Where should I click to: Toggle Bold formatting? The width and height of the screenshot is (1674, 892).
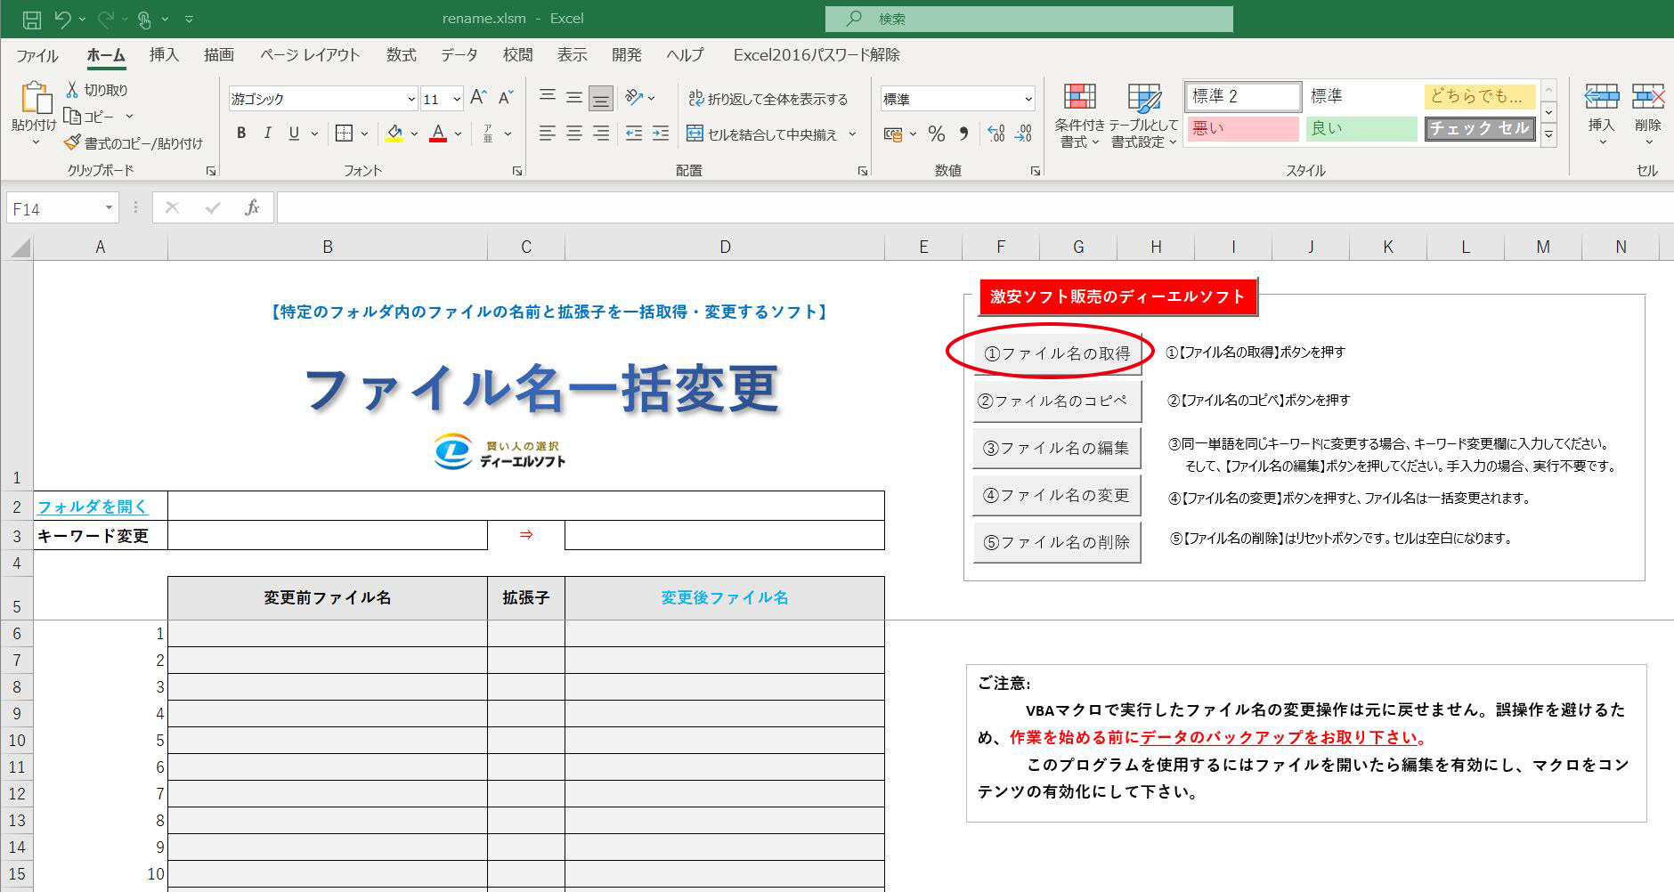[x=241, y=134]
